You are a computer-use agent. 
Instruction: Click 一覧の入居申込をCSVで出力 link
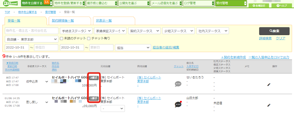click(x=269, y=57)
